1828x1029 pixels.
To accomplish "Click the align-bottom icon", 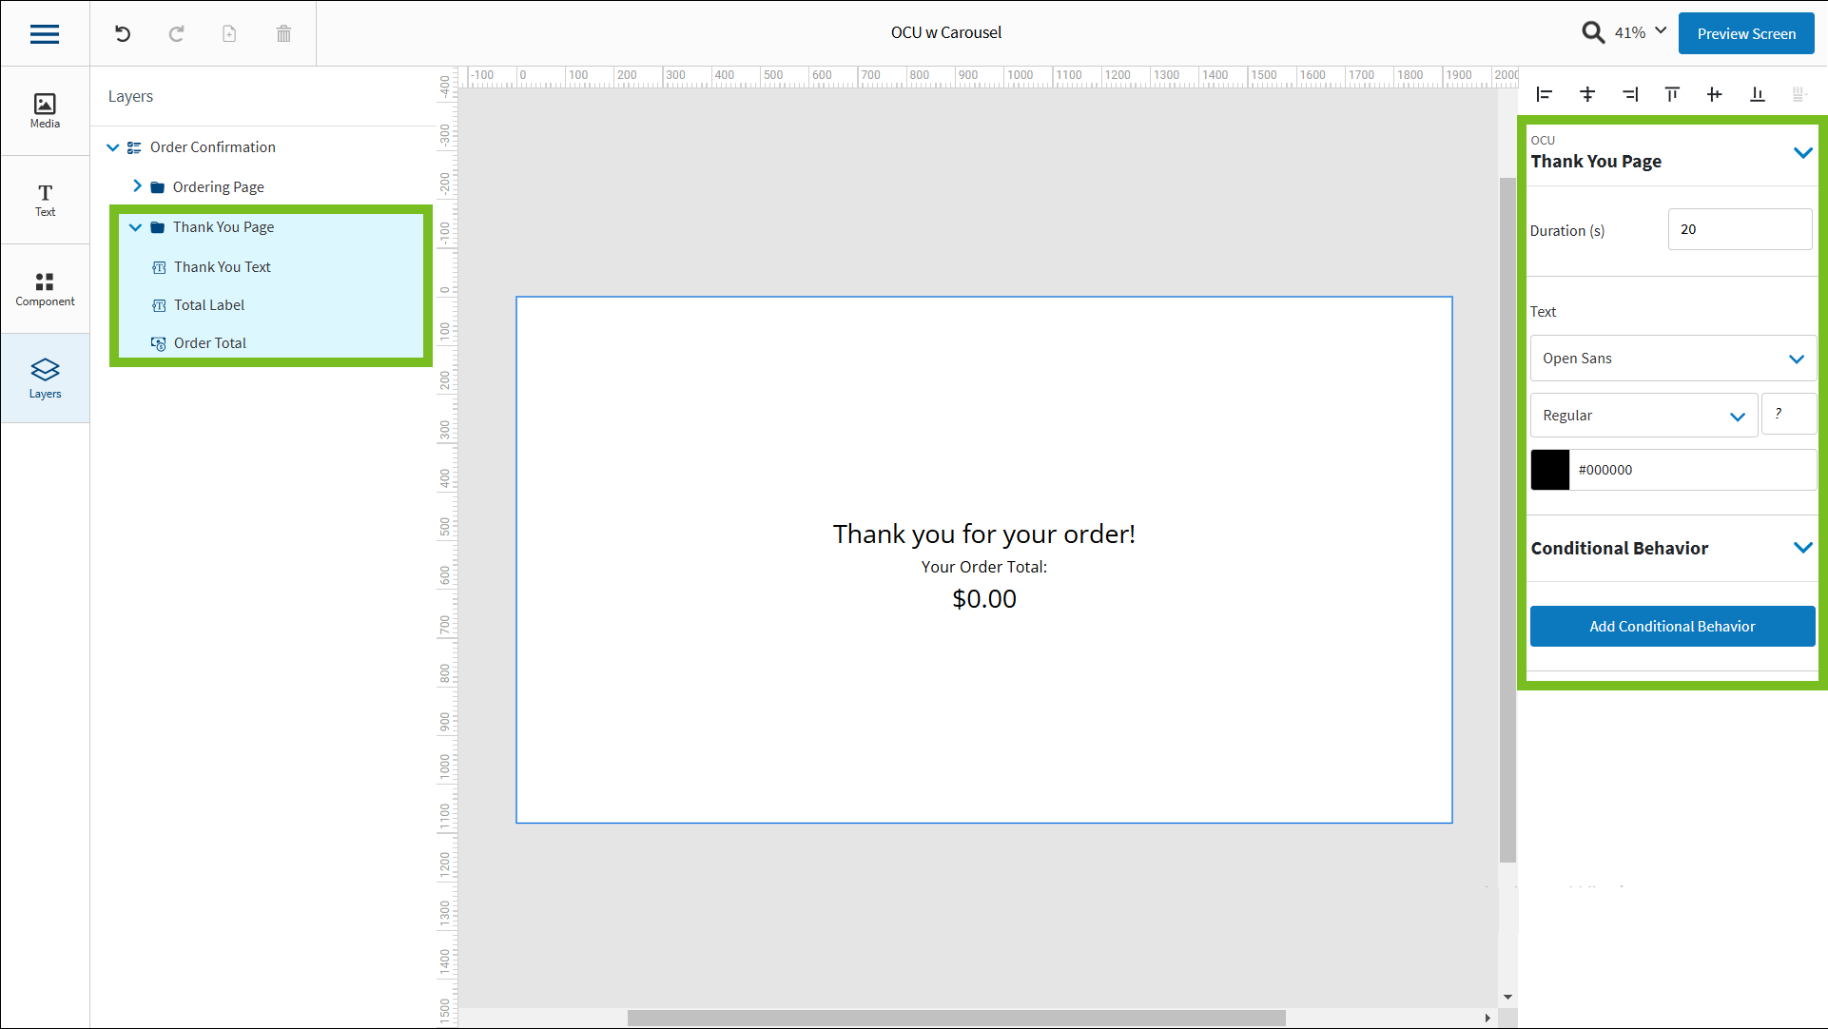I will [x=1757, y=94].
